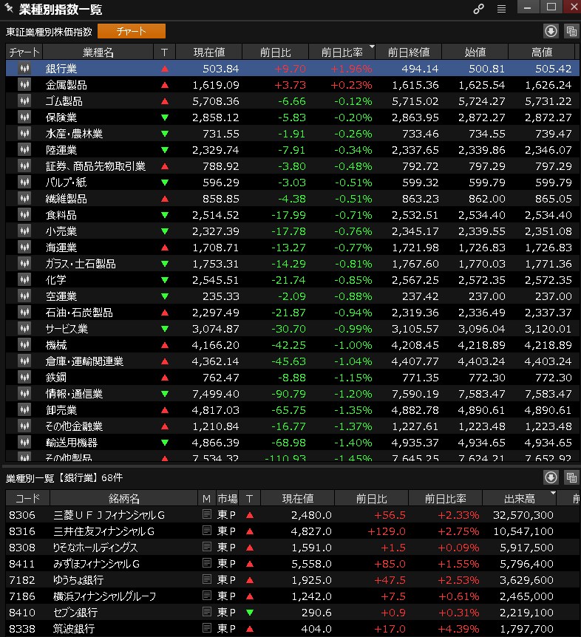Select セブン銀行 stock row
Viewport: 581px width, 637px height.
pos(293,612)
